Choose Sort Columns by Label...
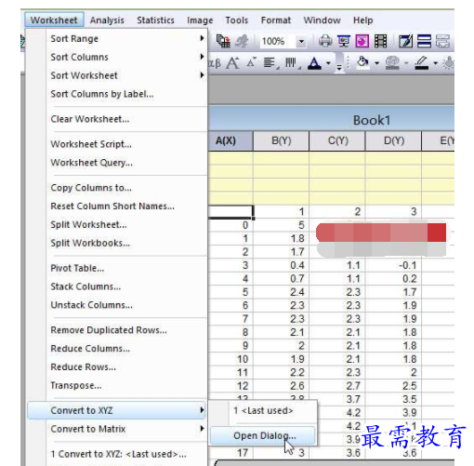The image size is (474, 466). (x=102, y=94)
